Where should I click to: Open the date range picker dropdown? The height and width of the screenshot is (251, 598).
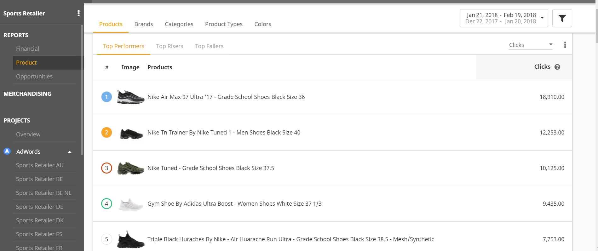coord(504,18)
